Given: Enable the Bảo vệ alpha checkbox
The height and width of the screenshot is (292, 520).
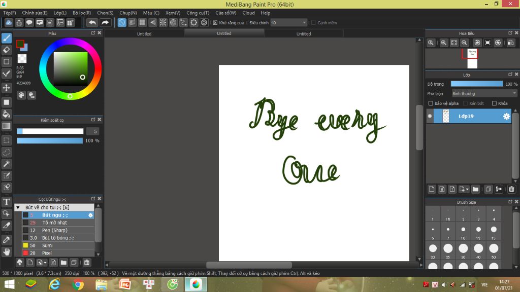Looking at the screenshot, I should [x=431, y=103].
